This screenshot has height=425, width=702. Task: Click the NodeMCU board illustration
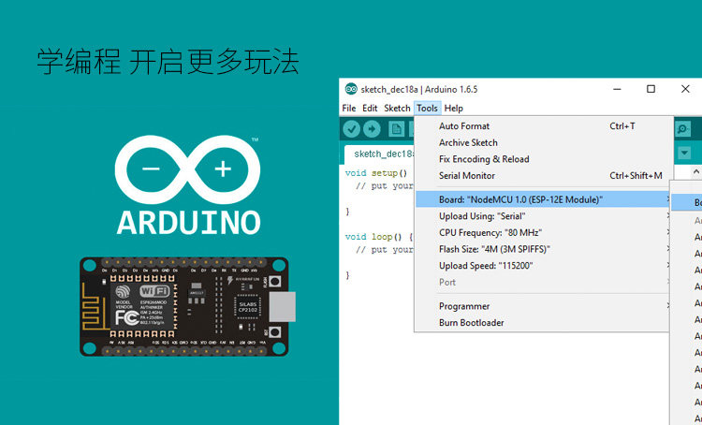pyautogui.click(x=187, y=306)
